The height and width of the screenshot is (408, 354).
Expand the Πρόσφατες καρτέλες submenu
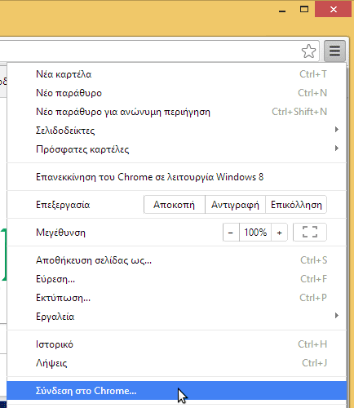177,149
